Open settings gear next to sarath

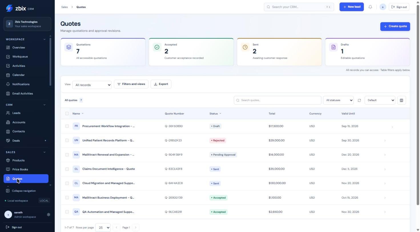tap(49, 215)
